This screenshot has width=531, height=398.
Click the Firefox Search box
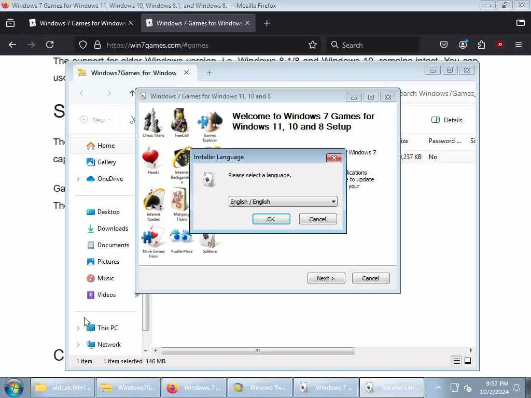372,45
